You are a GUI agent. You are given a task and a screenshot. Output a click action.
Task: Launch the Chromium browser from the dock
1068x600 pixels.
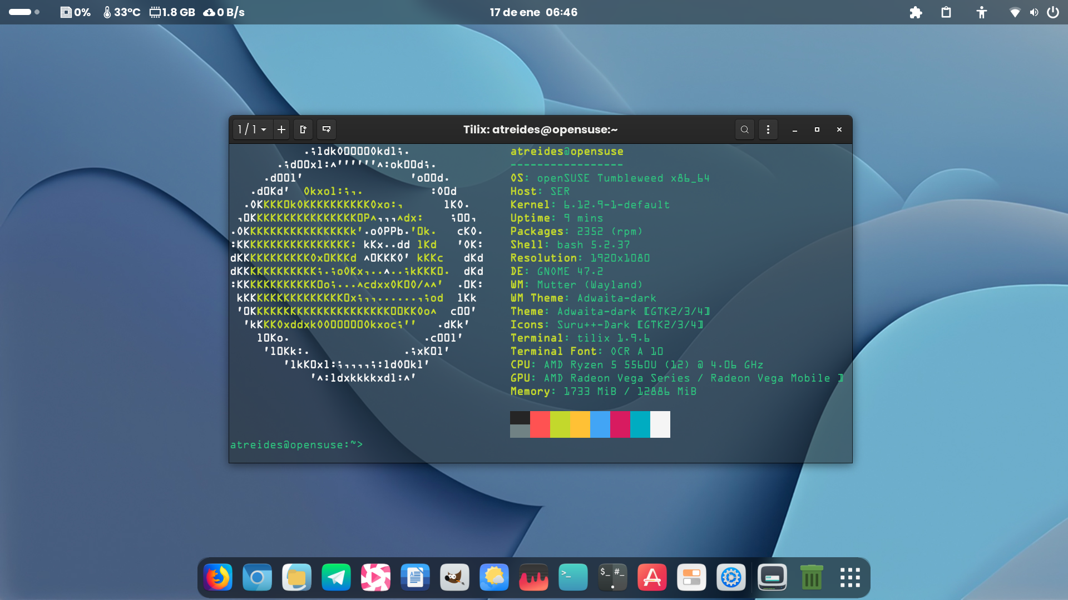(257, 578)
